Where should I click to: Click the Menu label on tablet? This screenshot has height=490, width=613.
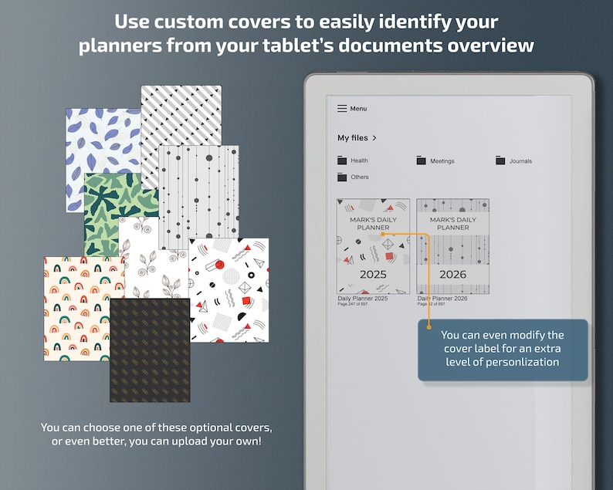click(358, 109)
